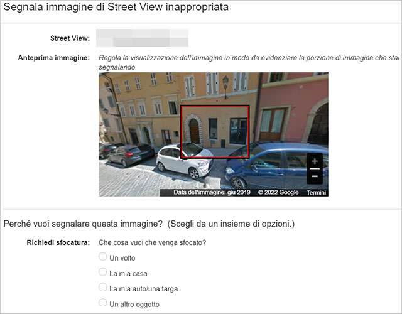402x314 pixels.
Task: Click the dark grey parked car
Action: [131, 154]
